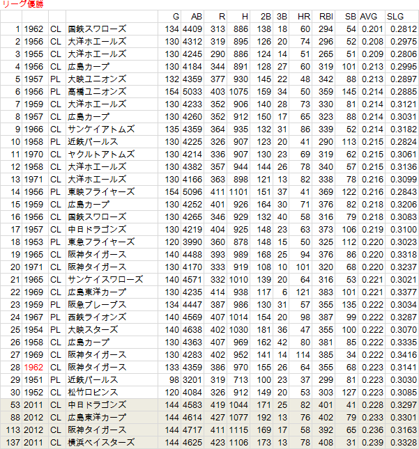Click year 1951 in rank 29 row
This screenshot has width=419, height=449.
(33, 379)
